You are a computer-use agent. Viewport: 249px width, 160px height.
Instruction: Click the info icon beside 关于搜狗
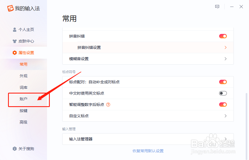15,149
